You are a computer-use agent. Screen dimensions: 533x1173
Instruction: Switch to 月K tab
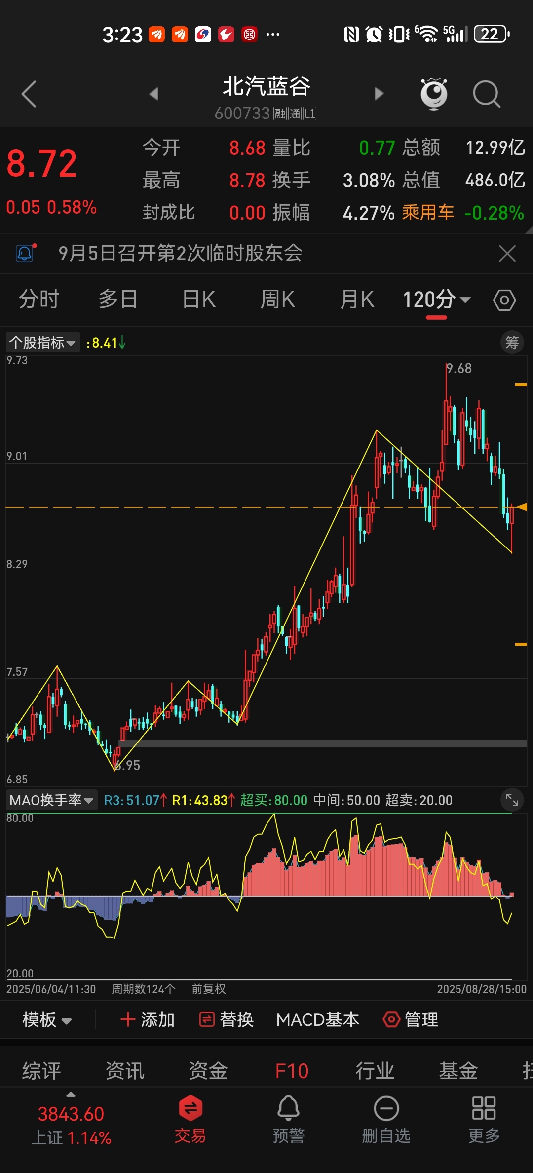point(357,299)
